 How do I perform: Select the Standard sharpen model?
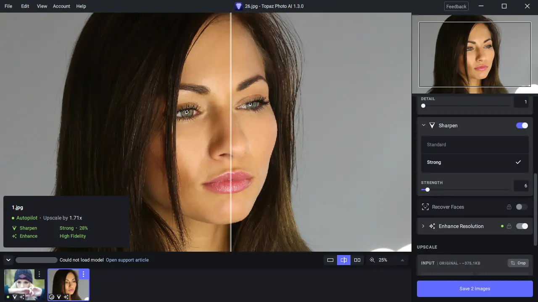pyautogui.click(x=475, y=145)
